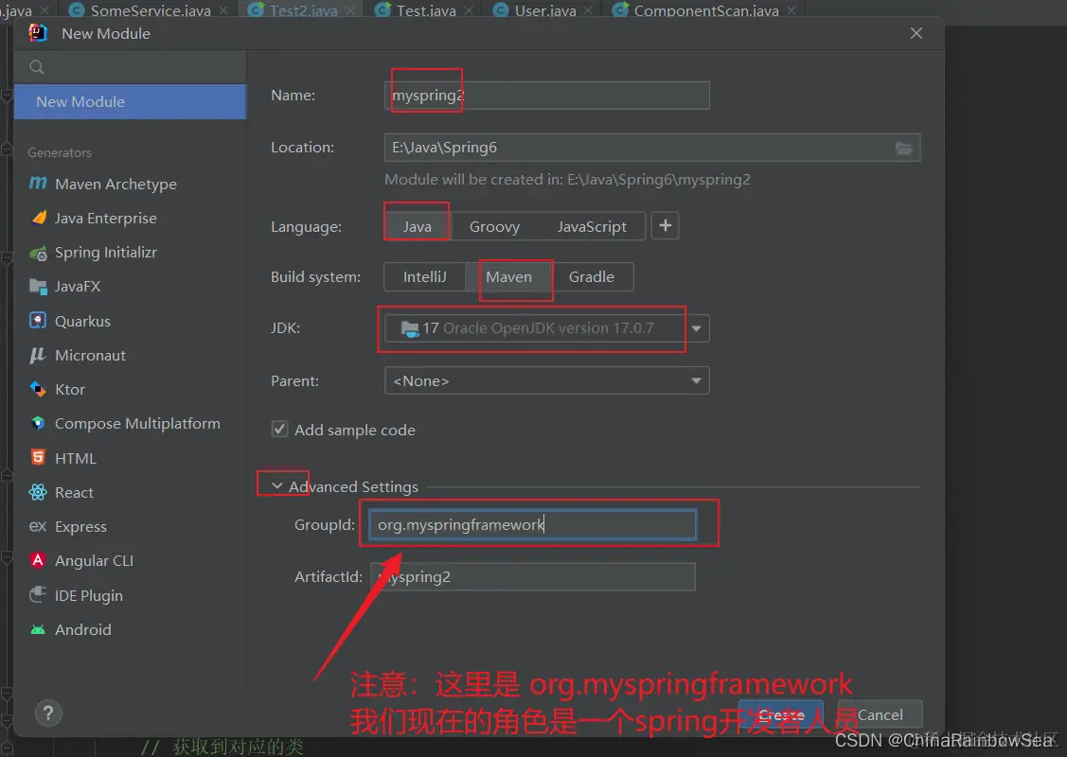Add another language with plus button
Image resolution: width=1067 pixels, height=757 pixels.
pos(665,226)
